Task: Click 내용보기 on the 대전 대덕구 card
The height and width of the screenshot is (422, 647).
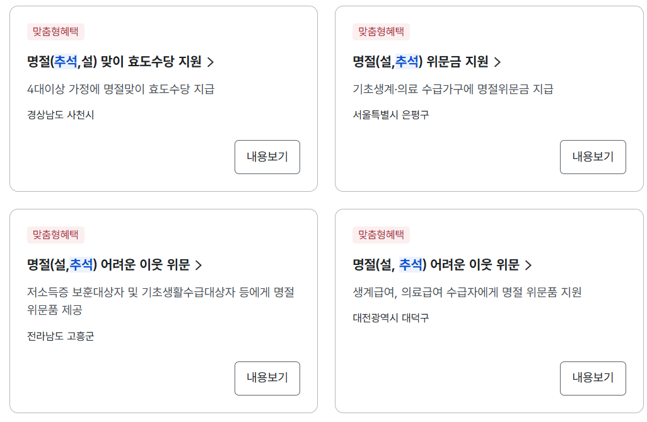Action: pos(592,378)
